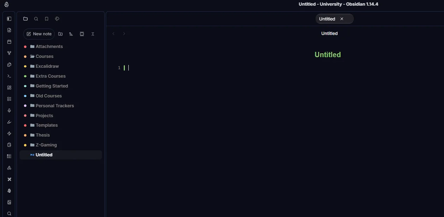Image resolution: width=444 pixels, height=217 pixels.
Task: Switch to the search tab in sidebar
Action: 36,19
